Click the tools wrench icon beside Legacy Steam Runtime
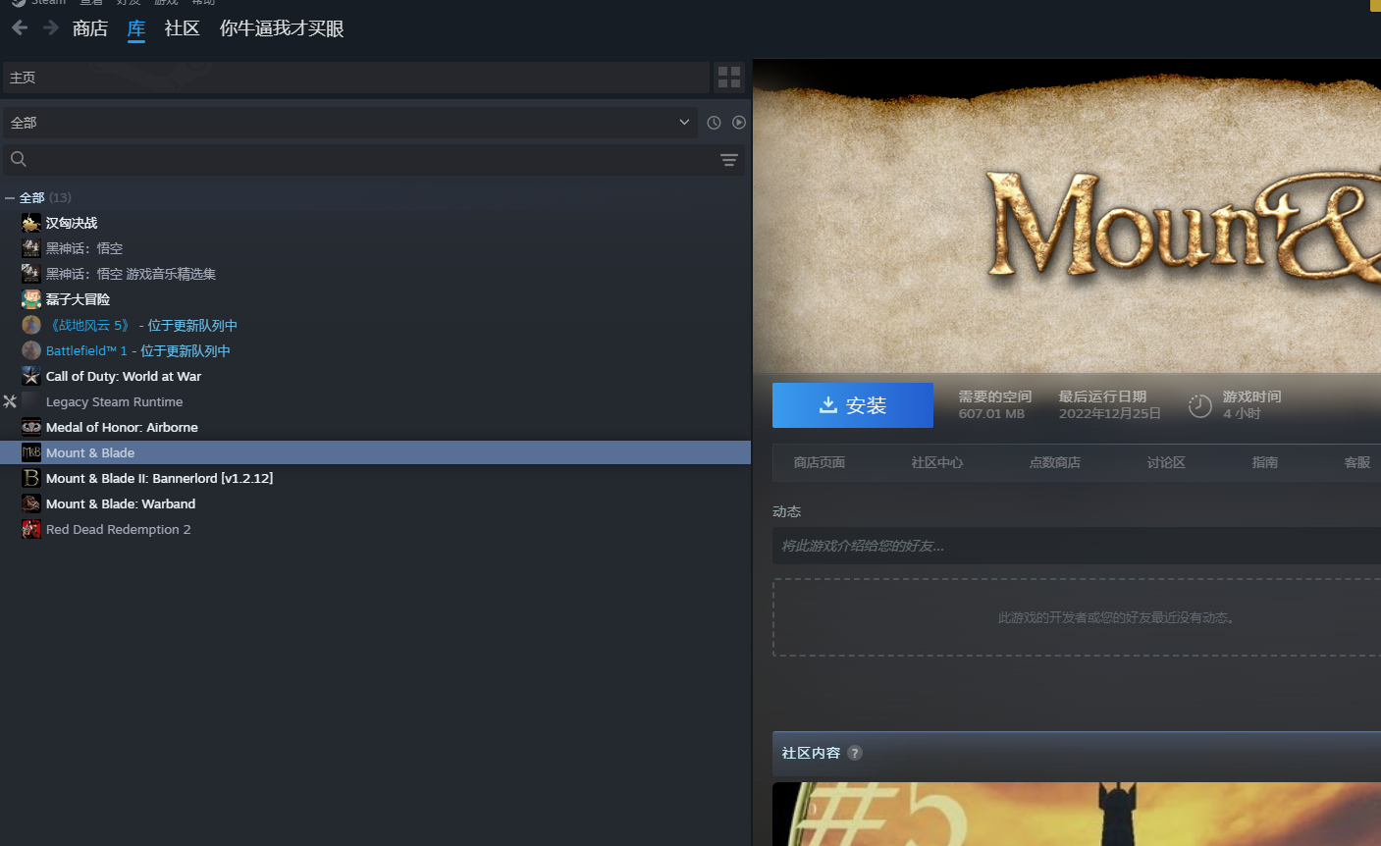 point(10,401)
